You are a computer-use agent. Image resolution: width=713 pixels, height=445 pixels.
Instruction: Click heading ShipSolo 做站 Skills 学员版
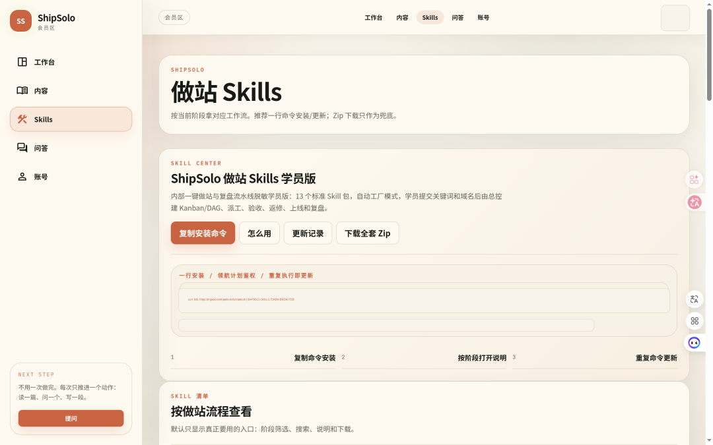243,179
